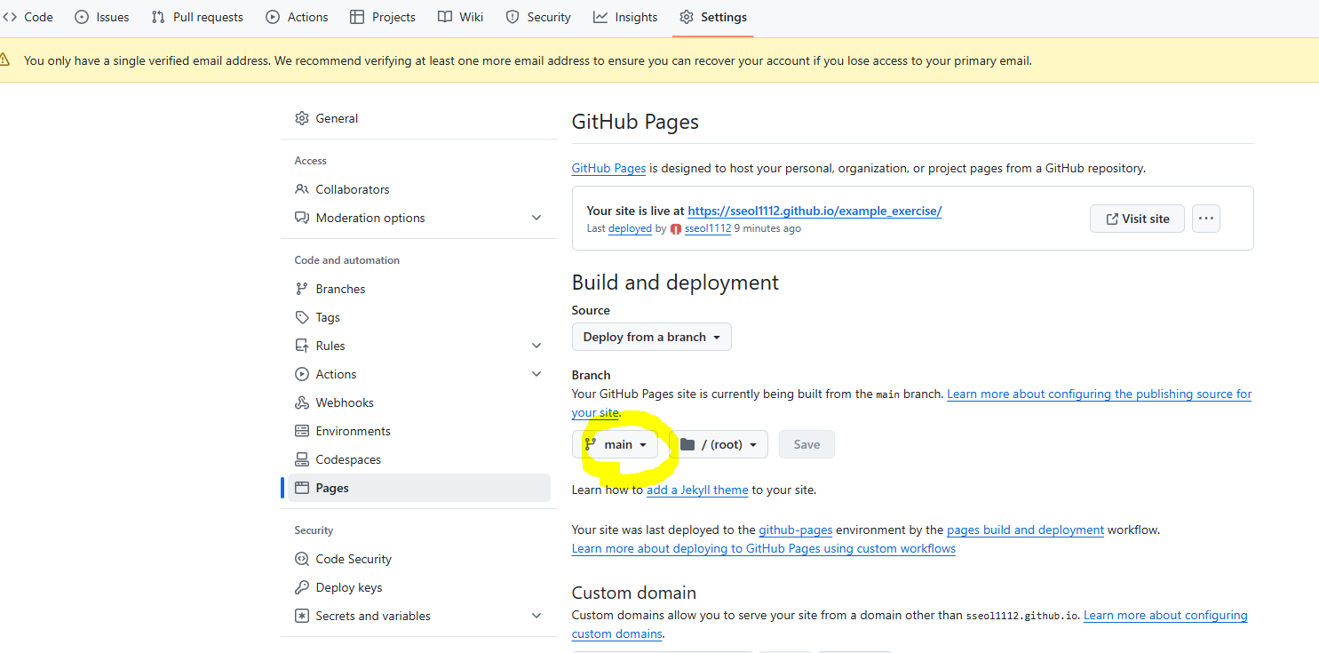Open the custom workflows learn more link
This screenshot has width=1319, height=653.
pos(764,548)
